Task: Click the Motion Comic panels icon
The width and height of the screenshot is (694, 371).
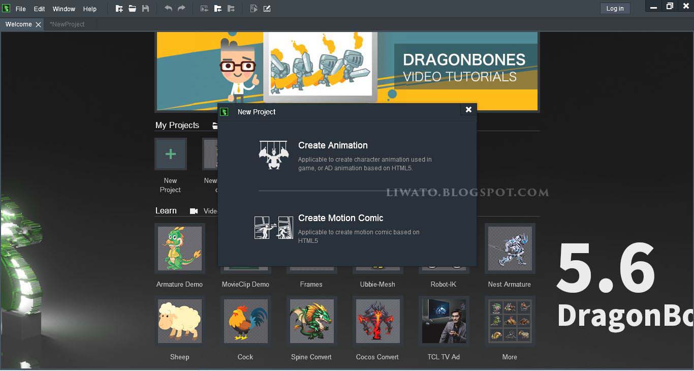Action: point(274,228)
